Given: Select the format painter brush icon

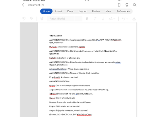Looking at the screenshot, I should click(x=42, y=19).
